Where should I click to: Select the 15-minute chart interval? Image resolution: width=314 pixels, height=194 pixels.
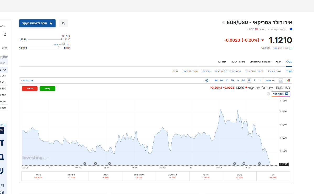click(249, 81)
